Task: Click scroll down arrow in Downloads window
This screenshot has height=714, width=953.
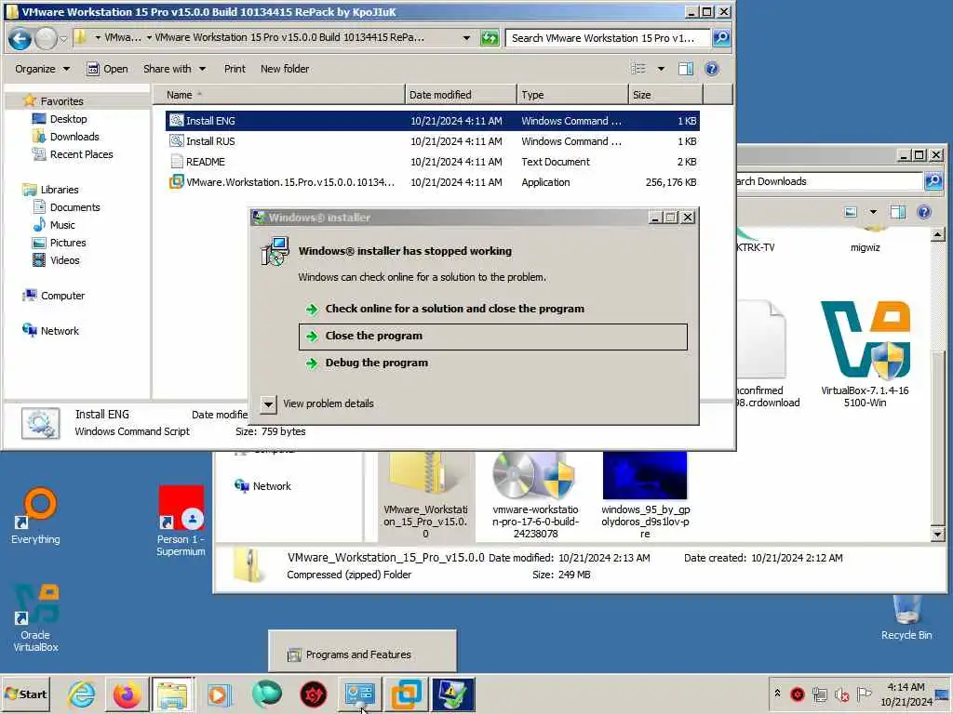Action: pos(937,535)
